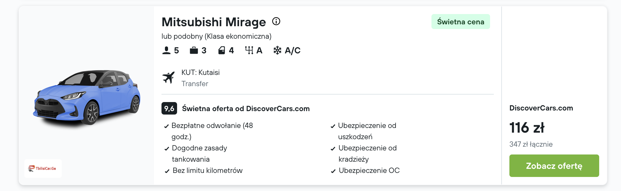Click the airplane pickup location icon
The image size is (621, 191).
[x=169, y=77]
